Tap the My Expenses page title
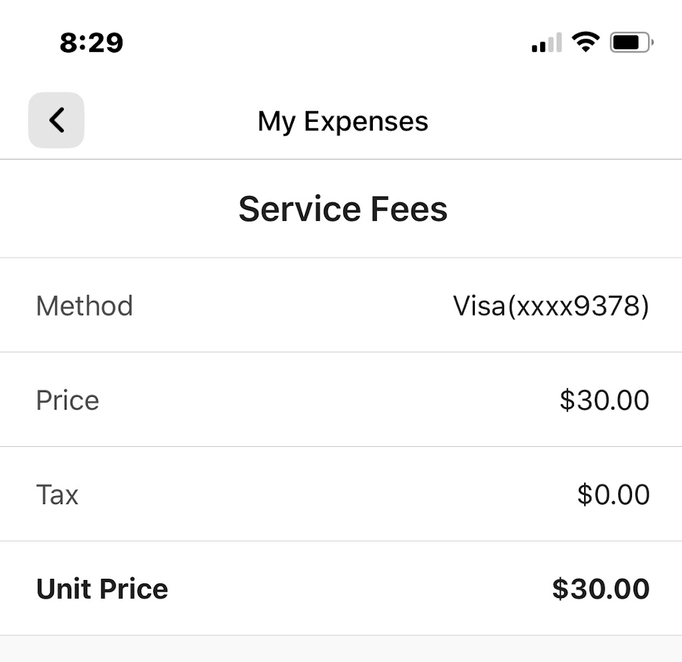 (342, 121)
